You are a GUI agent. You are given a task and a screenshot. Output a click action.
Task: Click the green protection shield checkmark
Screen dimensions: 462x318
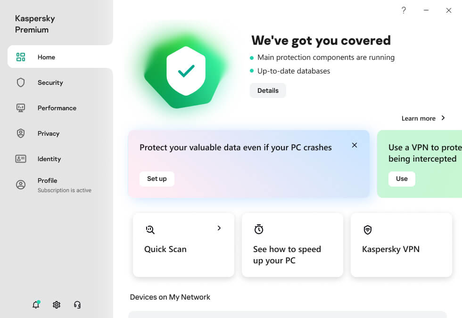point(186,71)
